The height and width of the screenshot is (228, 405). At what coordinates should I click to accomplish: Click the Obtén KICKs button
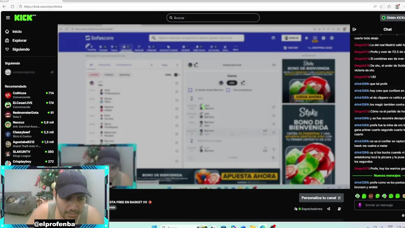point(393,18)
